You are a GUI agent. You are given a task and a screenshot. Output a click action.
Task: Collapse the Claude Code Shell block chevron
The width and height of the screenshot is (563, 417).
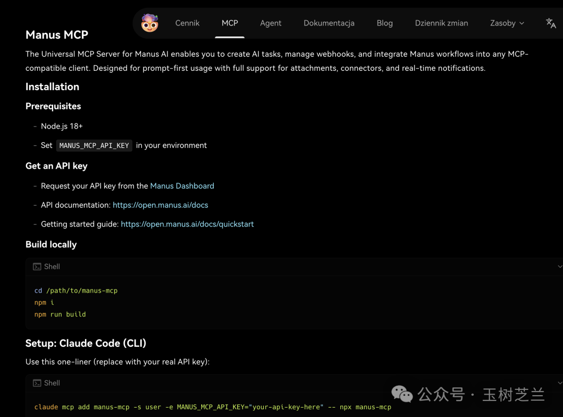click(x=560, y=383)
